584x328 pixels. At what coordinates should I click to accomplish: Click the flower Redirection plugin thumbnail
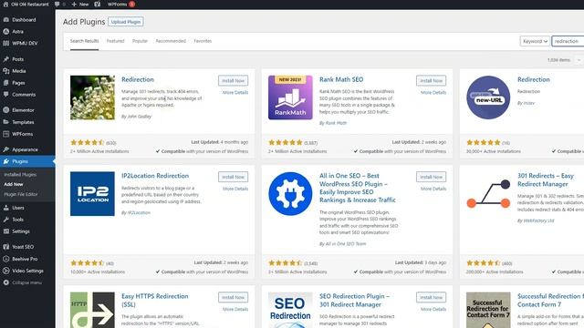92,97
